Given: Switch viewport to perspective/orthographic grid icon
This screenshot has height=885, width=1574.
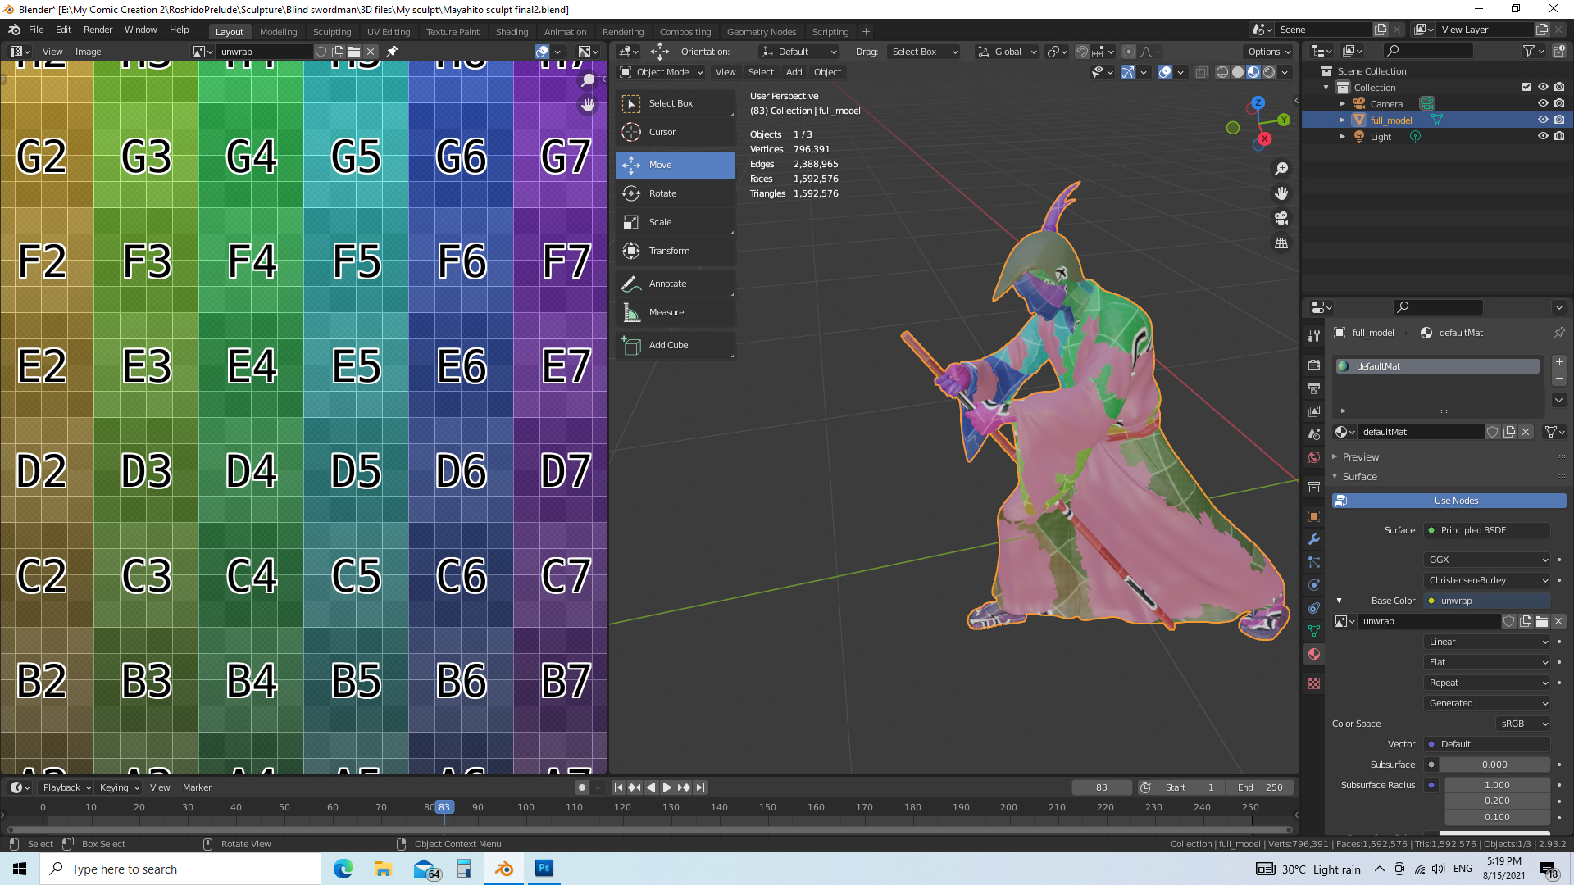Looking at the screenshot, I should pyautogui.click(x=1281, y=243).
